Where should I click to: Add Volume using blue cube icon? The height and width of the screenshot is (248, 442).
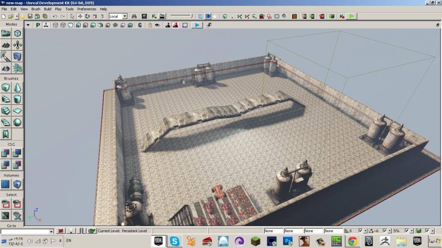click(17, 184)
